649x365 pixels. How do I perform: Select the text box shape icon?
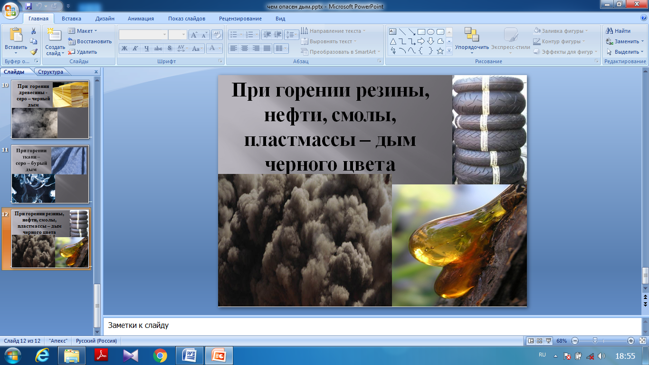pos(393,32)
